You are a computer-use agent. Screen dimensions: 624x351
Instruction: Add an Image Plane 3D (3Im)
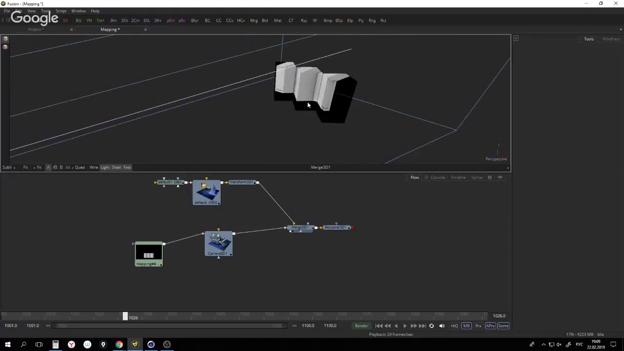click(113, 20)
